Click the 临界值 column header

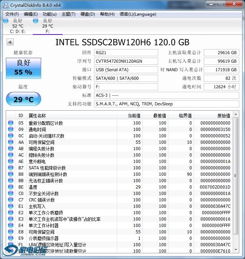[181, 116]
